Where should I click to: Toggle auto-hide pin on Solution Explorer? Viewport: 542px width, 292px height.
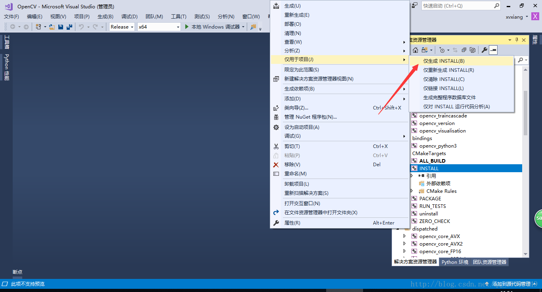pyautogui.click(x=517, y=40)
